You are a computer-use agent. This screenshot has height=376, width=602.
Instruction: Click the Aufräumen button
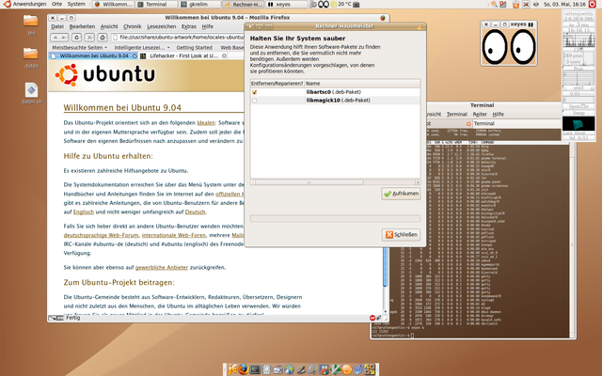click(401, 194)
